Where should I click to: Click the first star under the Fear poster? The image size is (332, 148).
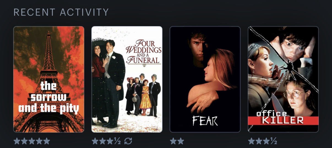pyautogui.click(x=173, y=141)
